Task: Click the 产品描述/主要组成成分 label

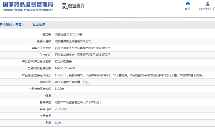Action: click(36, 75)
